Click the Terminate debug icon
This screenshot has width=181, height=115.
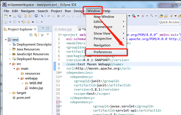tap(59, 16)
